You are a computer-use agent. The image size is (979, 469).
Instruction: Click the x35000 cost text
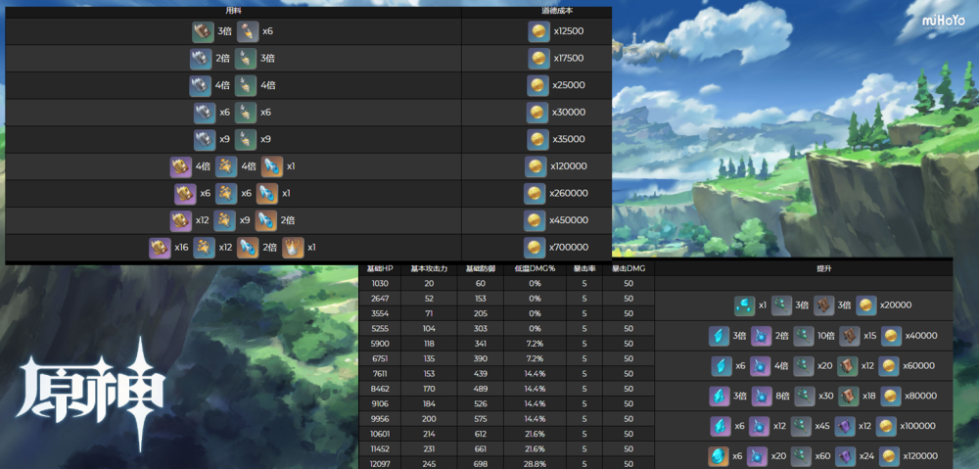(x=568, y=139)
